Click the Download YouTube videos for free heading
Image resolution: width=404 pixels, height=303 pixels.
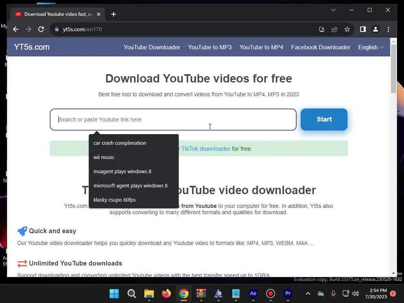click(x=199, y=79)
